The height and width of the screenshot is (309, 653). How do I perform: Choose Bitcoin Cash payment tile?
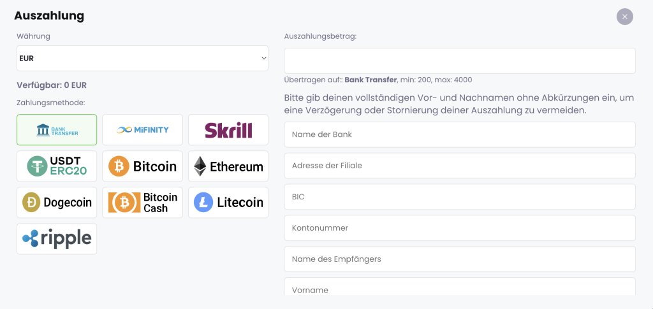(x=142, y=203)
